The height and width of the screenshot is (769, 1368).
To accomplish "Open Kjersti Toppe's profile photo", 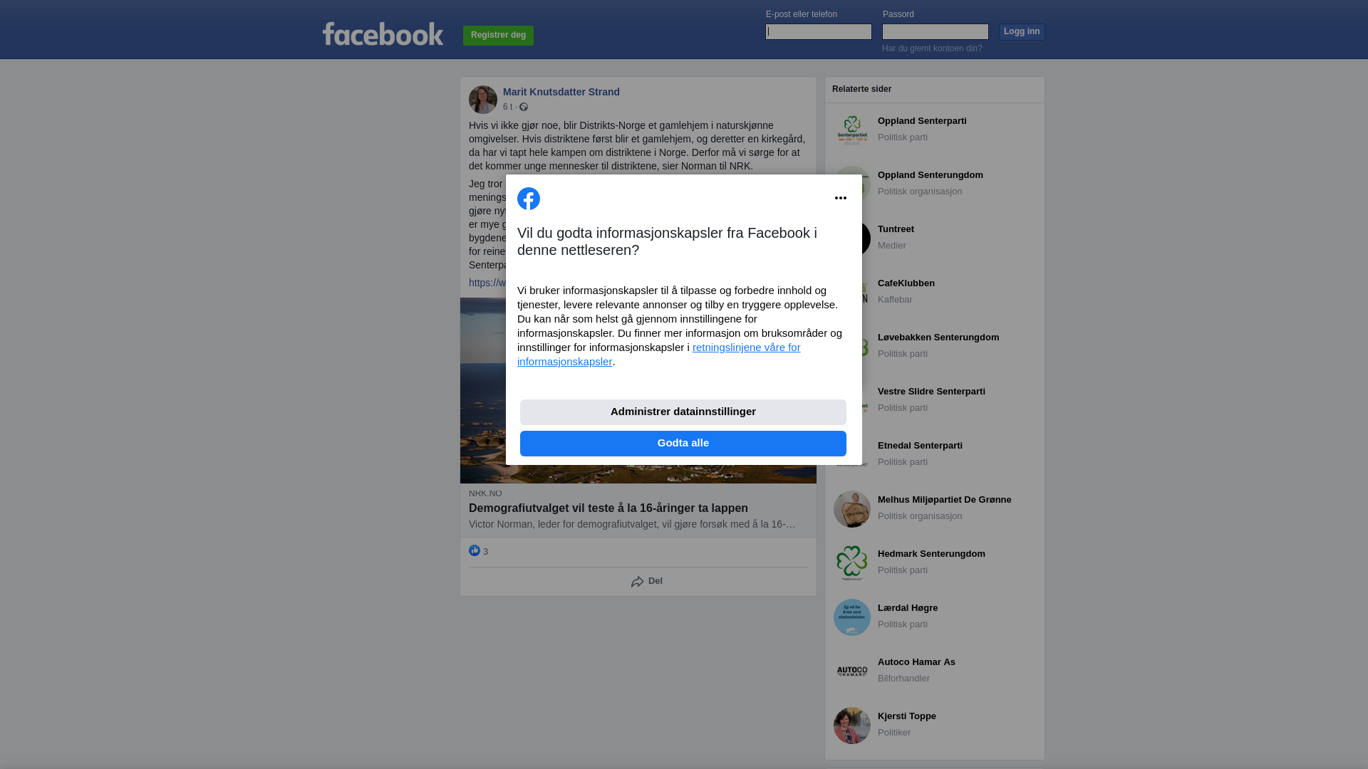I will [852, 726].
